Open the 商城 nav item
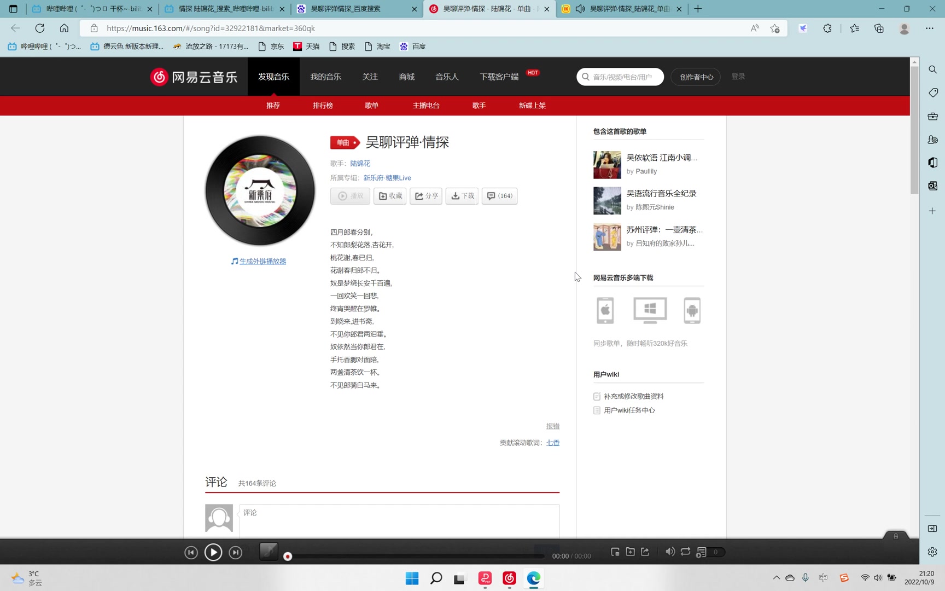The image size is (945, 591). [407, 77]
